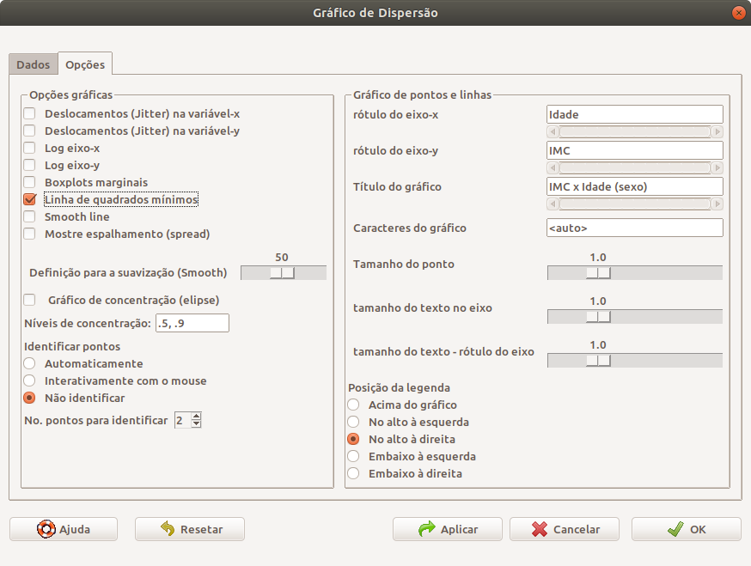Click the Ajuda lifebuoy help icon
751x566 pixels.
coord(46,529)
